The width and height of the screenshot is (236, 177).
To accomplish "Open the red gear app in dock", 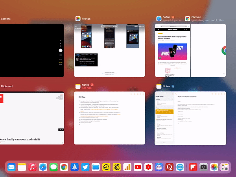I will tap(148, 167).
